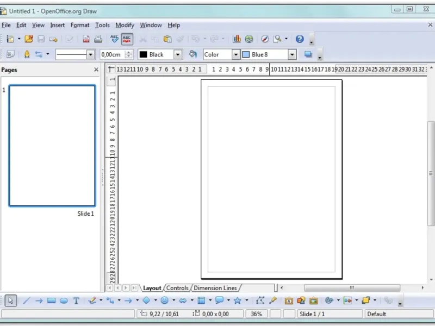Expand the New document dropdown arrow
Screen dimensions: 435x326
pyautogui.click(x=19, y=39)
